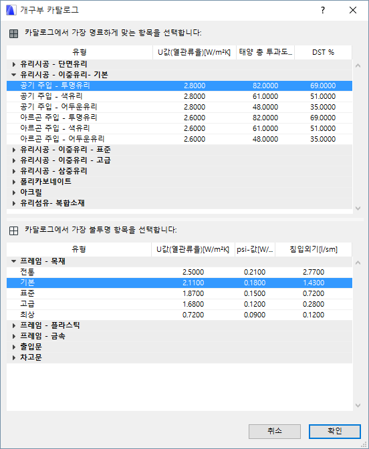The width and height of the screenshot is (369, 449).
Task: Expand 유리시공 - 이중유리 - 고급 group
Action: (x=14, y=160)
